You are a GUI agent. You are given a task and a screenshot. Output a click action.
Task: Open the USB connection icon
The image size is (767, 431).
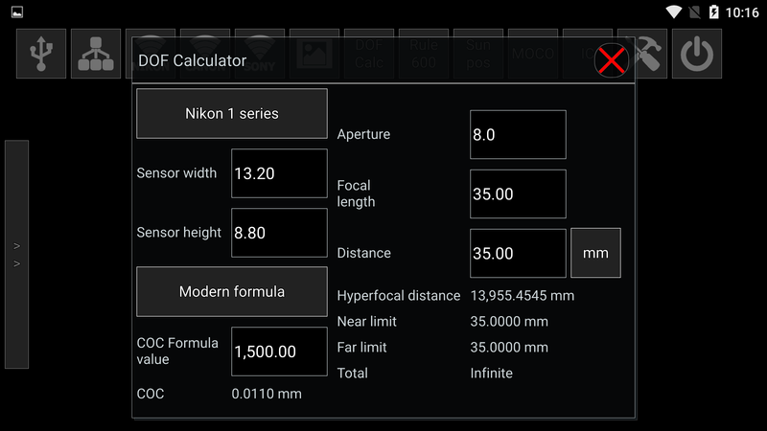coord(41,54)
